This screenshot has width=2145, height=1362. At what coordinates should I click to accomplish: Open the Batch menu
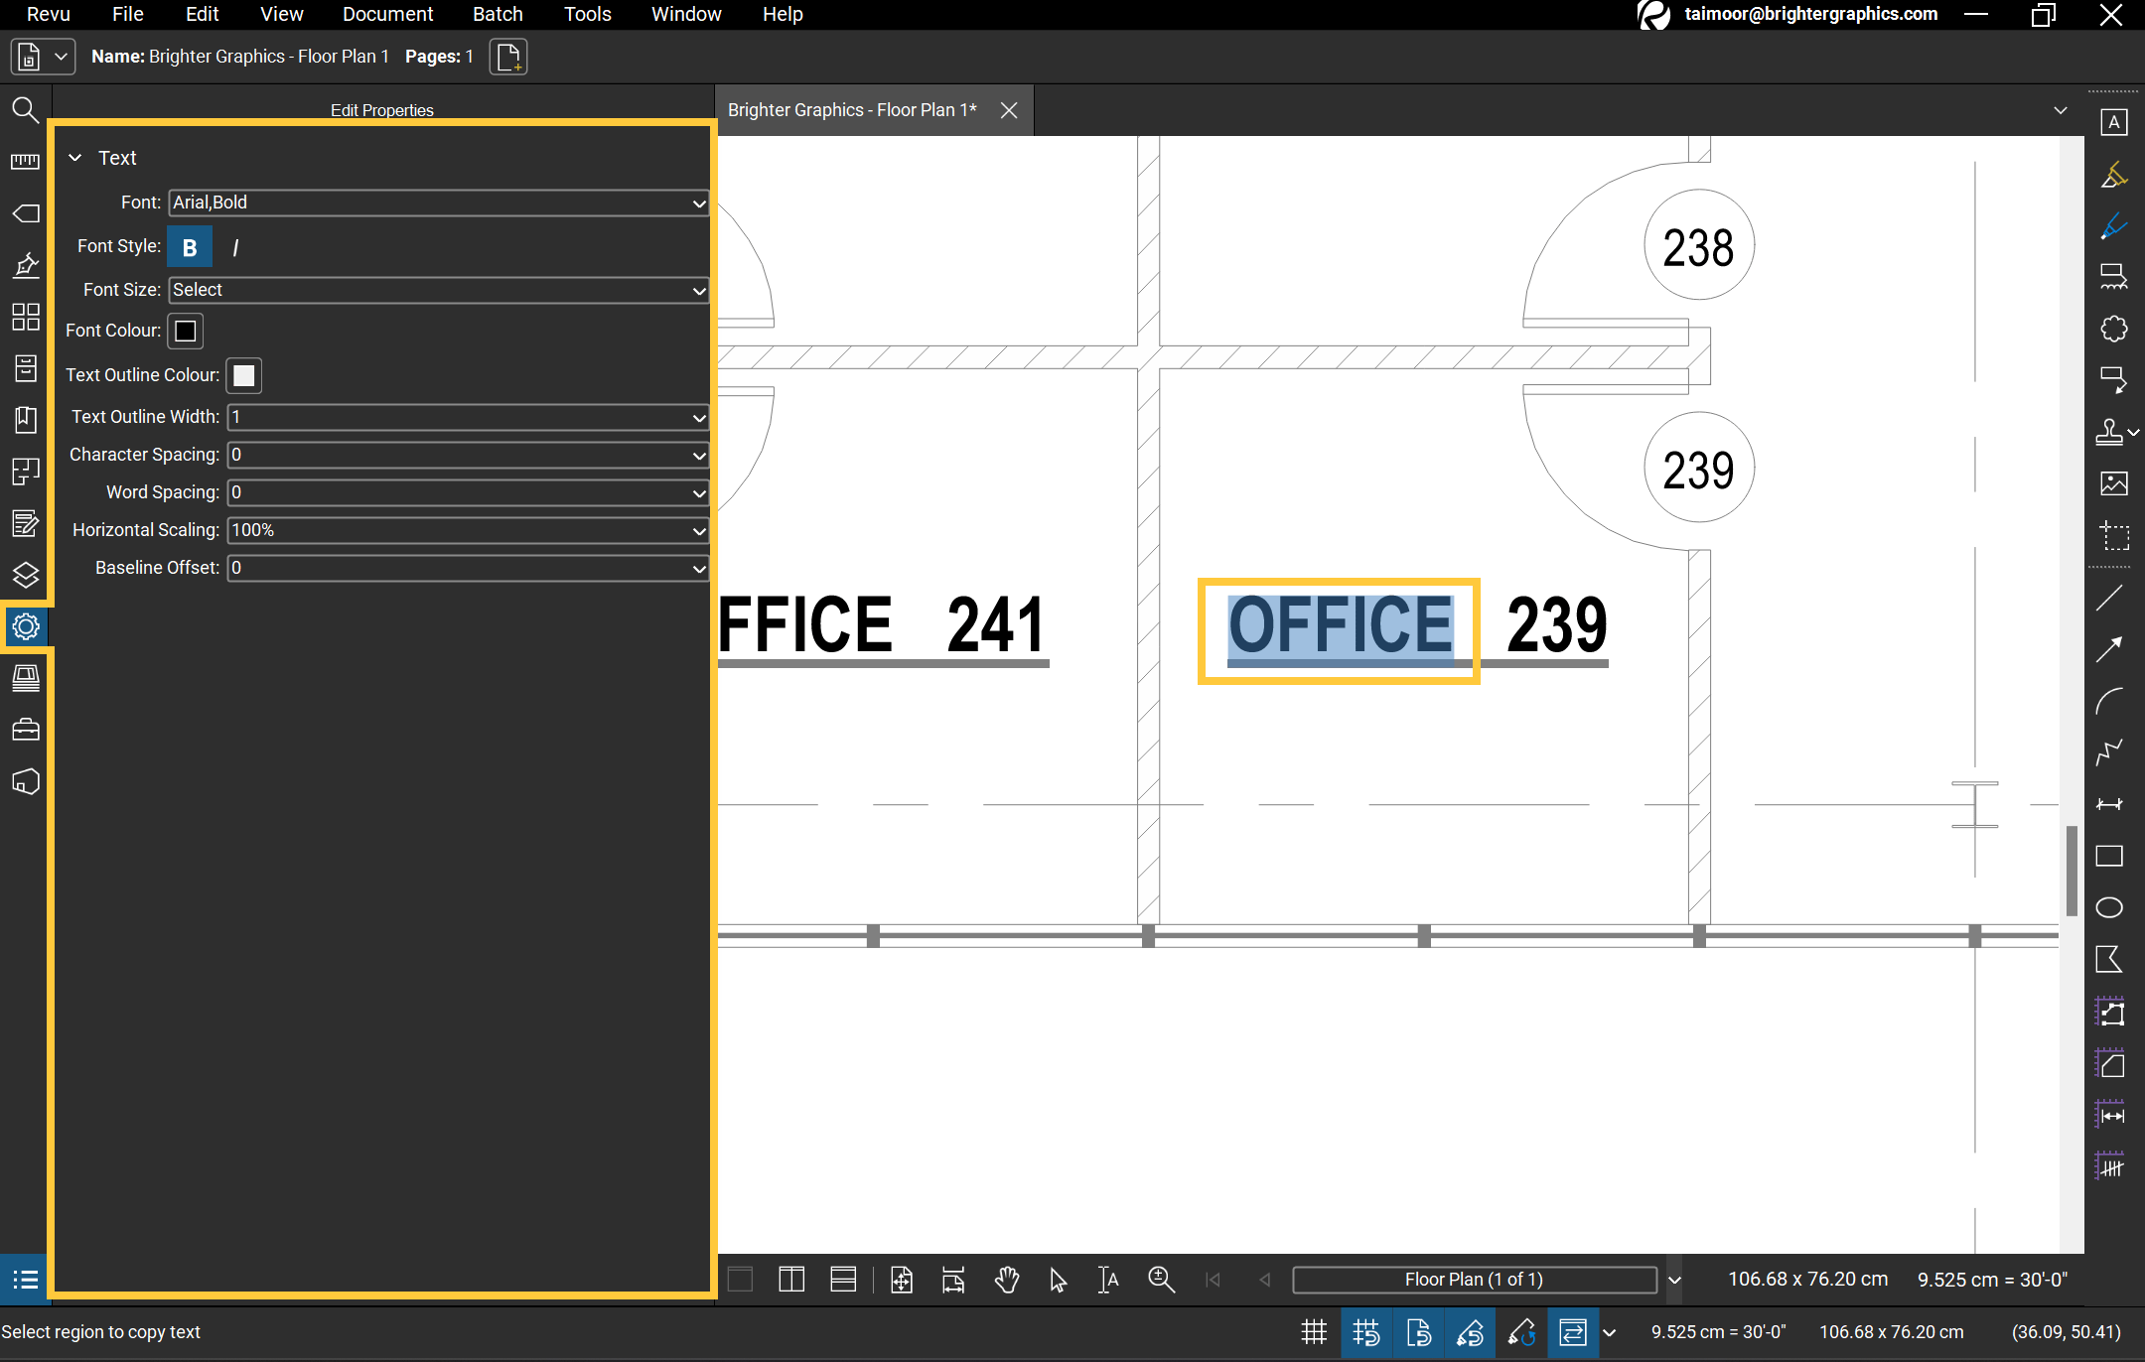click(497, 14)
